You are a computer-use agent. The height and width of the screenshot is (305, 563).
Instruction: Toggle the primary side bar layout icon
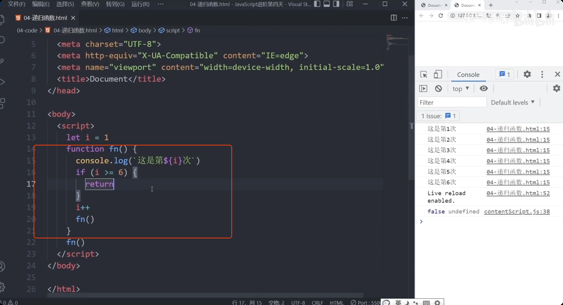click(x=317, y=4)
